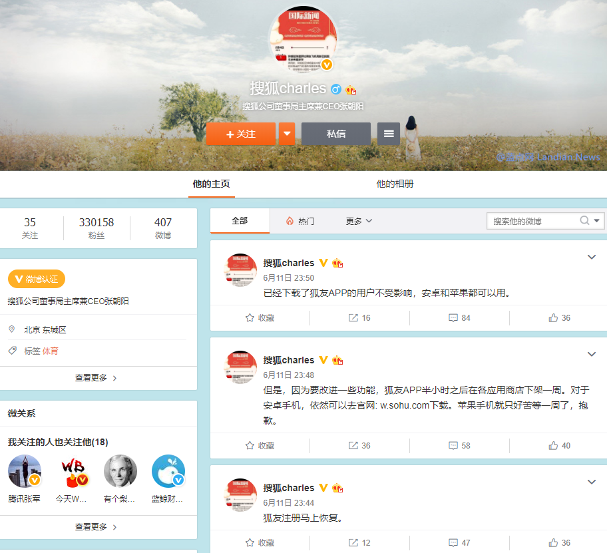Switch to the 他的相册 tab

point(395,184)
